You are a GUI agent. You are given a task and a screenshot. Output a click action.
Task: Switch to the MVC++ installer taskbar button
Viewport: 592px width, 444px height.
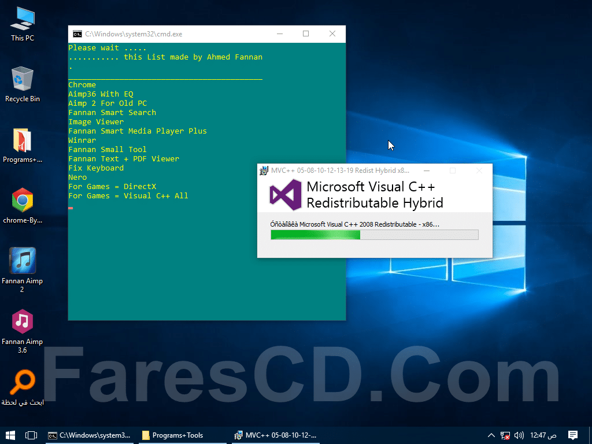coord(276,435)
